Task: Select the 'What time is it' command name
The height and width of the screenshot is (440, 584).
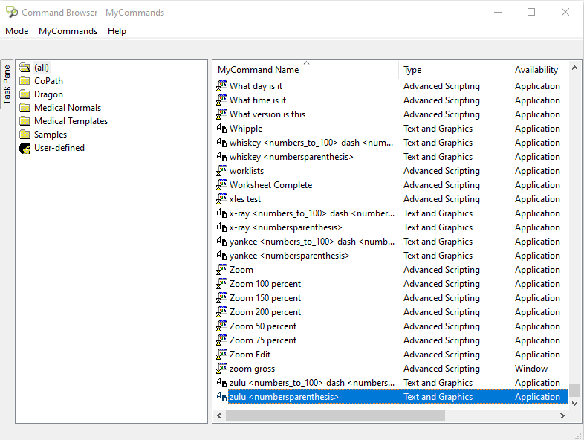Action: [x=258, y=100]
